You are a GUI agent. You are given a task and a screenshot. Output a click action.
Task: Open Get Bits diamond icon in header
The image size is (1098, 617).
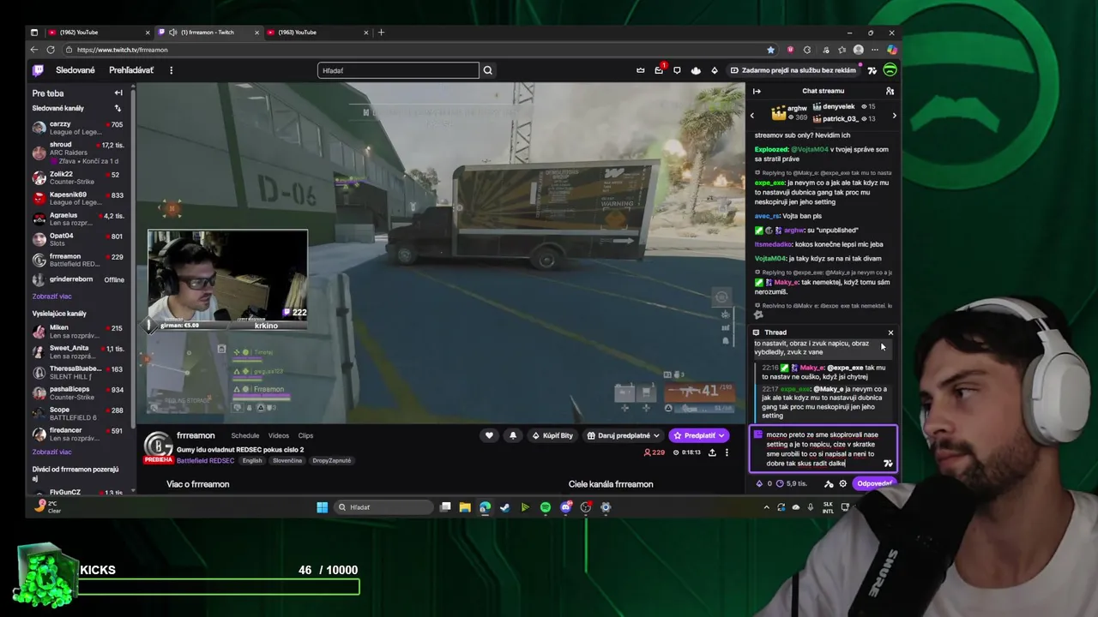715,70
